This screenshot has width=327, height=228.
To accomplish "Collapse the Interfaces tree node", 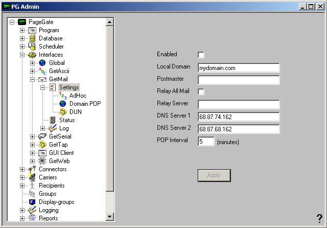I will click(22, 55).
